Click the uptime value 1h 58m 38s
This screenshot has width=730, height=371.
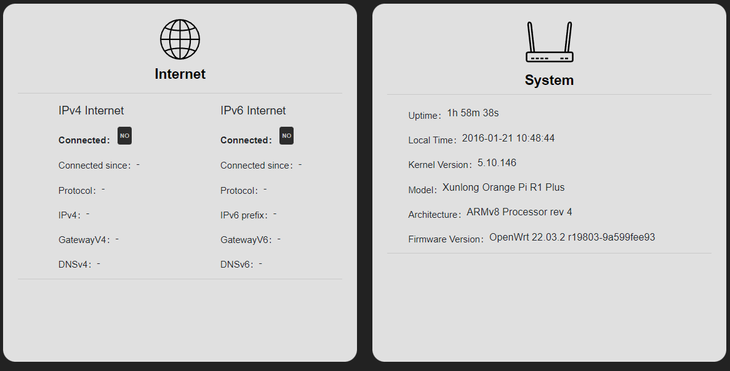tap(473, 113)
